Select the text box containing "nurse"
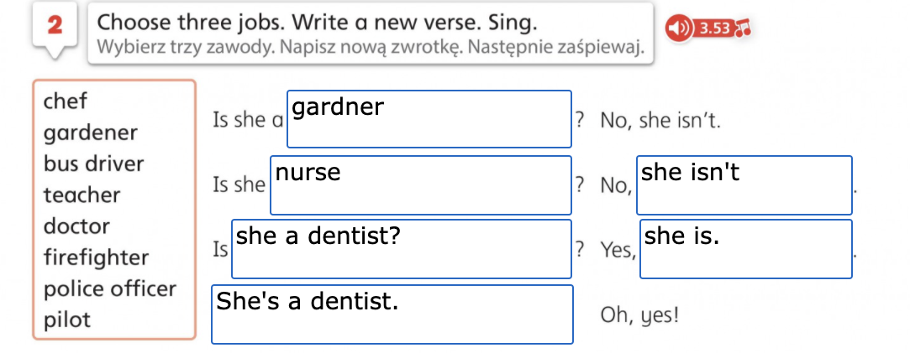 420,184
